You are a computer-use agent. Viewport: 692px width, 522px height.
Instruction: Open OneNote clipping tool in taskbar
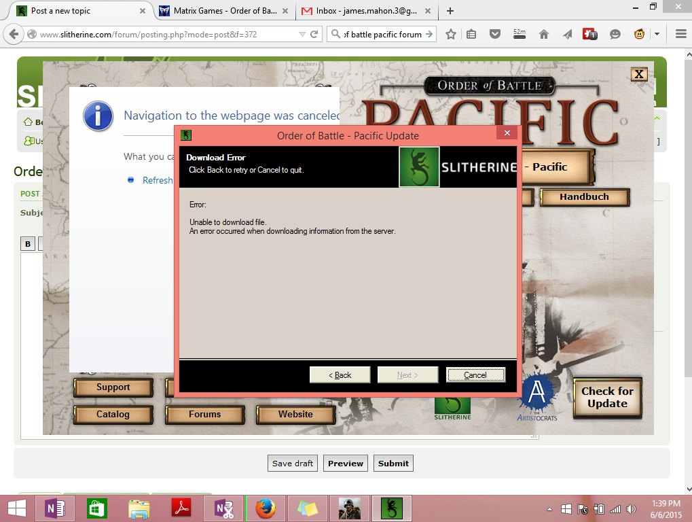tap(223, 509)
